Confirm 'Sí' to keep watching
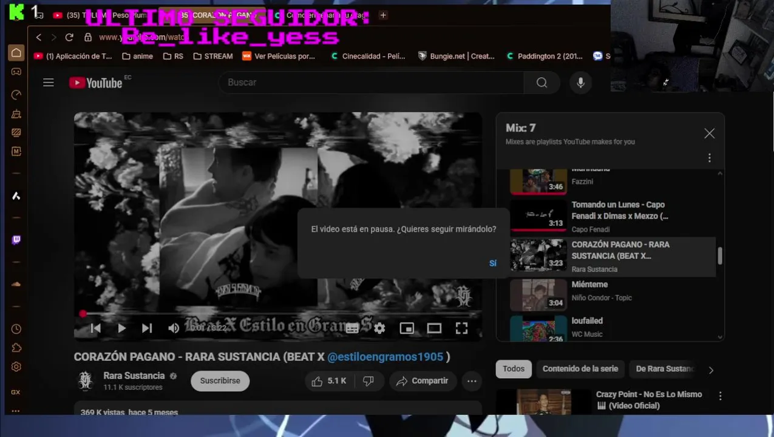774x437 pixels. pos(493,263)
